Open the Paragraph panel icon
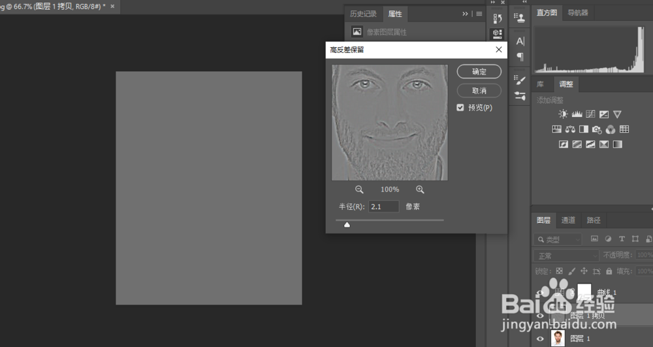Screen dimensions: 653x347 click(x=520, y=56)
